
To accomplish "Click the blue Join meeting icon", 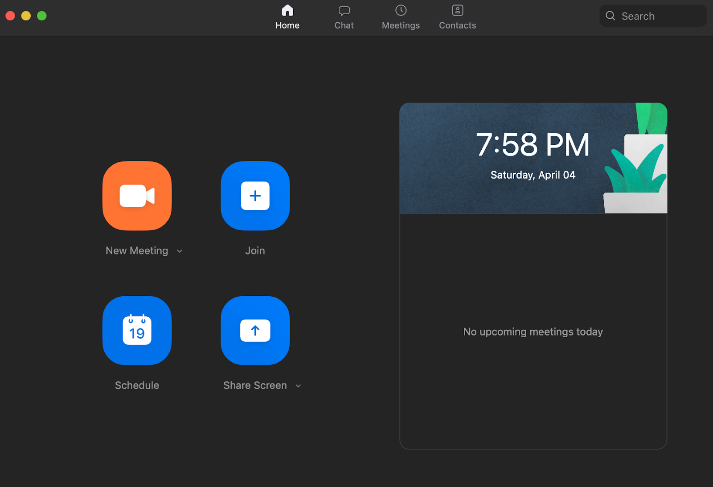I will pyautogui.click(x=255, y=196).
